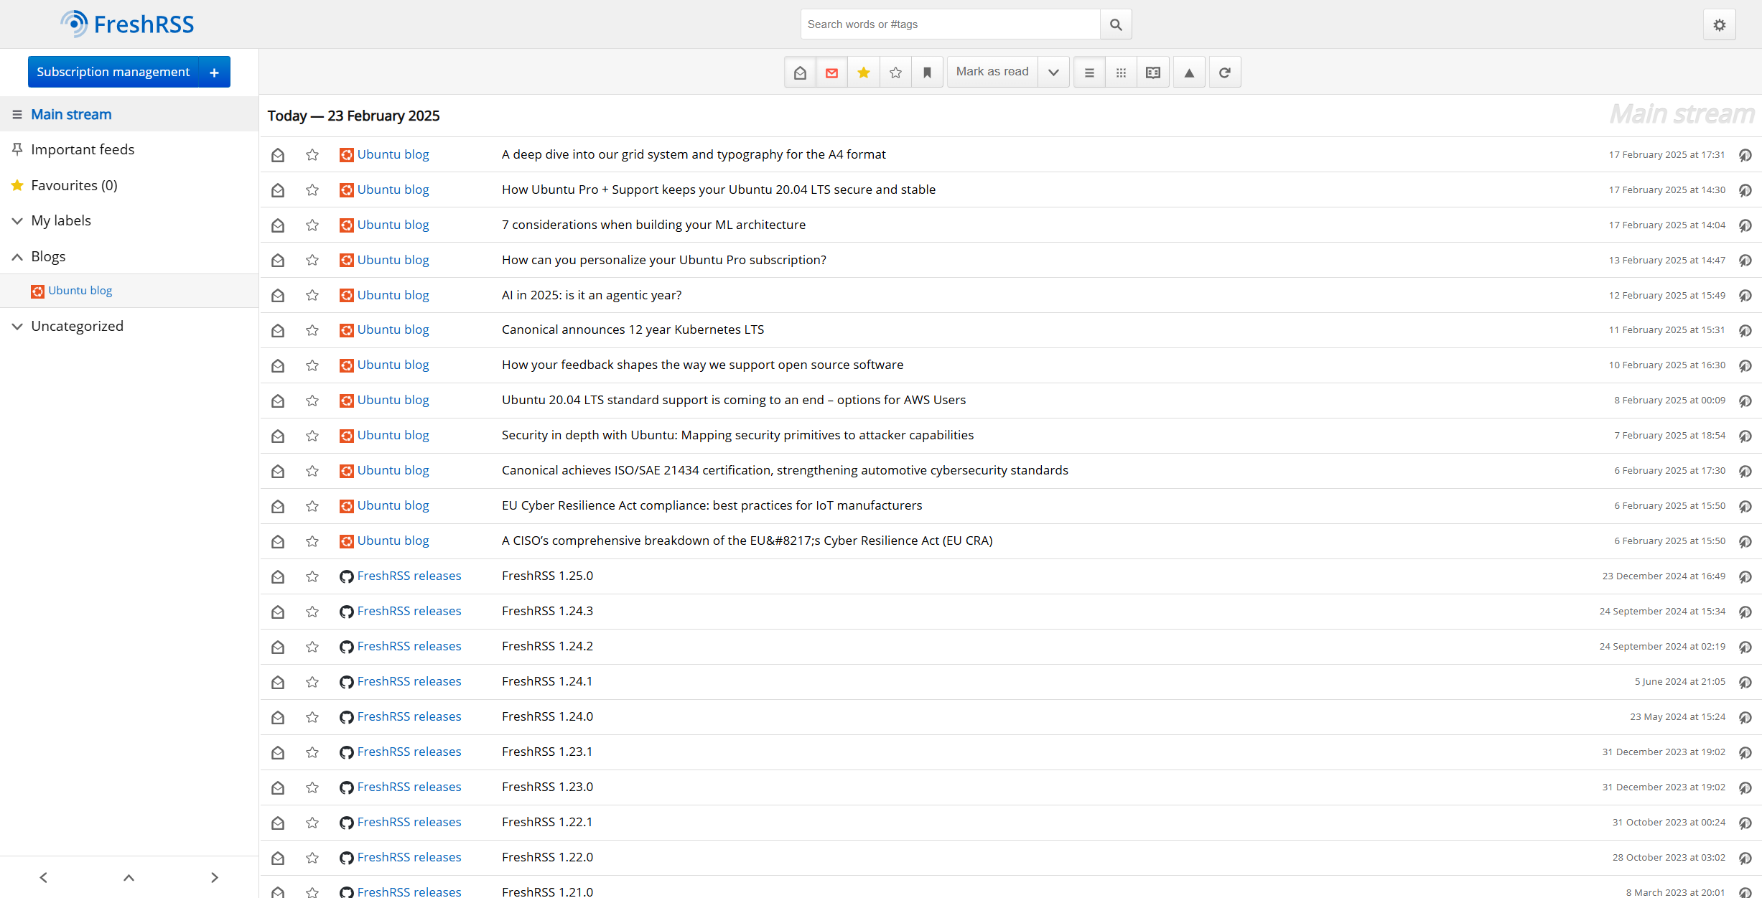Screen dimensions: 1762x898
Task: Jump to top using the triangle icon
Action: click(x=1188, y=72)
